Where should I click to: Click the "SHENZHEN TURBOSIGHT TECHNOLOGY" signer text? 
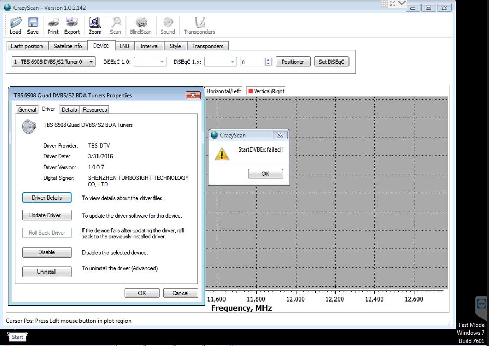coord(138,178)
